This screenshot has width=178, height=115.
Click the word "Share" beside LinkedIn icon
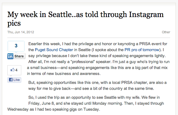click(x=19, y=56)
